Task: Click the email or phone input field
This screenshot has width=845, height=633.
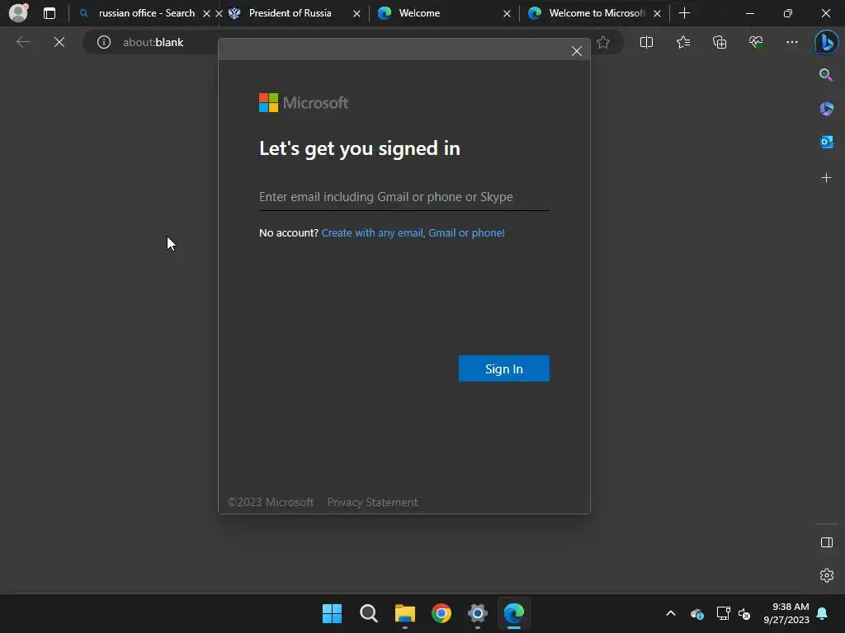Action: coord(404,196)
